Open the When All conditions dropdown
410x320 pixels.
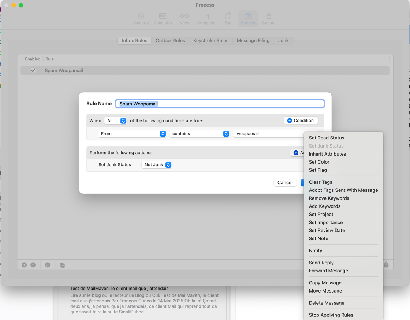[x=116, y=120]
